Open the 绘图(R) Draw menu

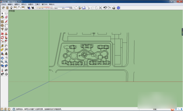(x=31, y=4)
